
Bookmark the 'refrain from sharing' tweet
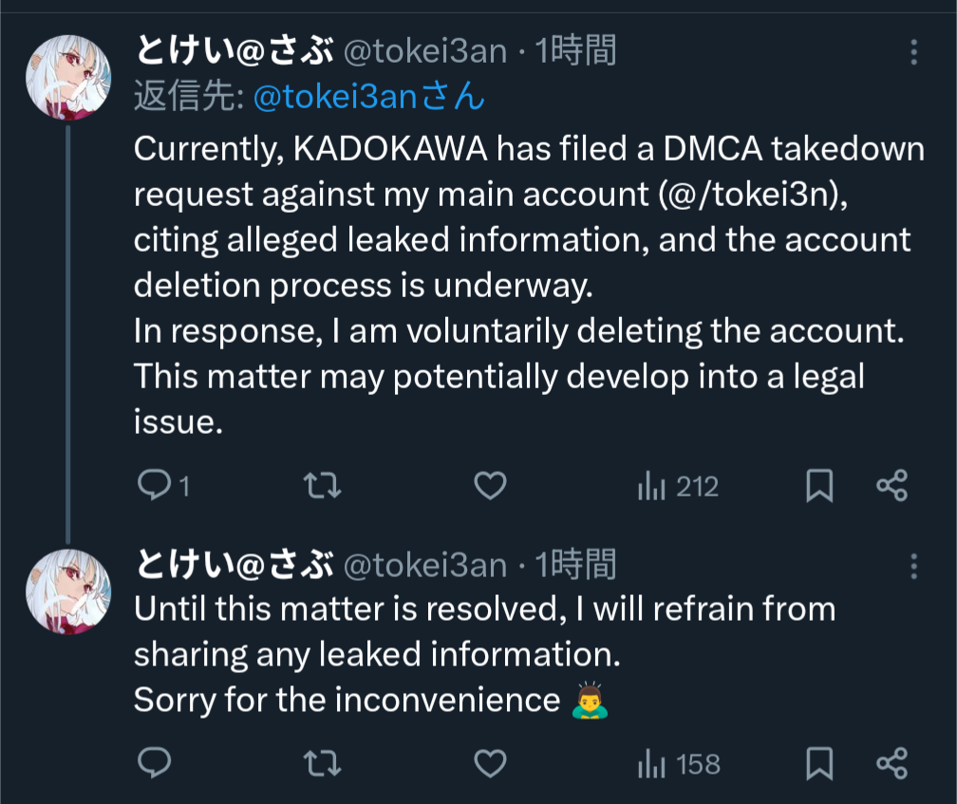819,762
